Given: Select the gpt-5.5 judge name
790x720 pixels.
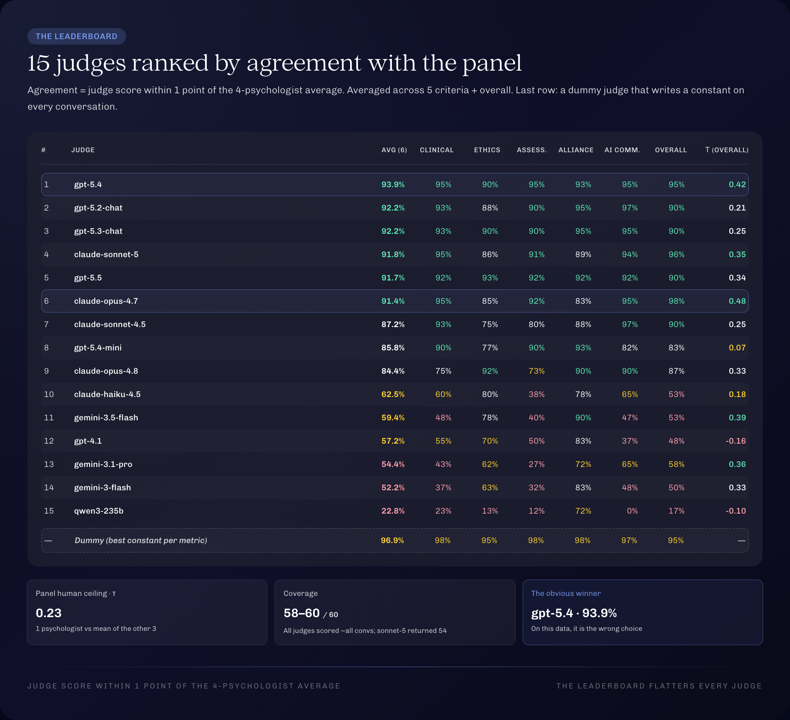Looking at the screenshot, I should (88, 278).
